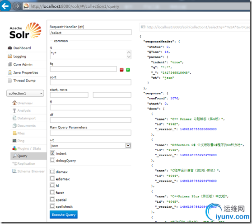The width and height of the screenshot is (252, 224).
Task: Open the Core Admin menu item
Action: [x=23, y=64]
